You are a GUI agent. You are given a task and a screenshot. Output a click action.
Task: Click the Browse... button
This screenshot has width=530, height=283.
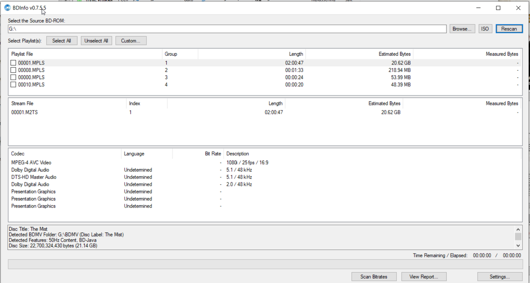tap(462, 29)
